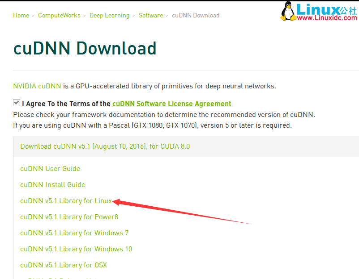359x279 pixels.
Task: Open the Software breadcrumb link
Action: click(x=151, y=15)
